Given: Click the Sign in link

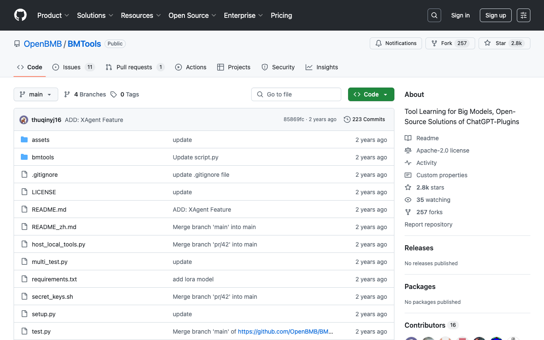Looking at the screenshot, I should click(x=460, y=15).
